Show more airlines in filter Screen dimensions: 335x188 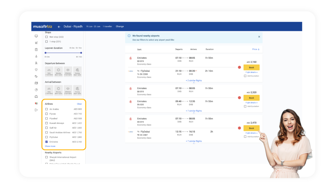tap(50, 146)
